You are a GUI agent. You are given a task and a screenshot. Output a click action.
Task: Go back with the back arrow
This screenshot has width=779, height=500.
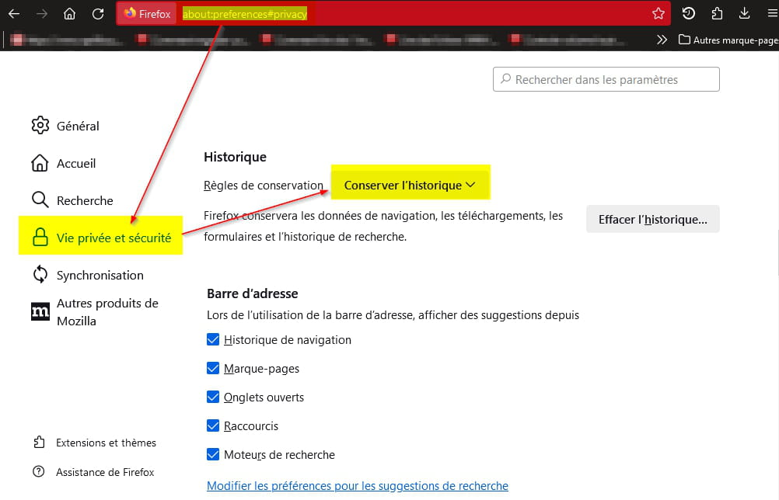14,14
